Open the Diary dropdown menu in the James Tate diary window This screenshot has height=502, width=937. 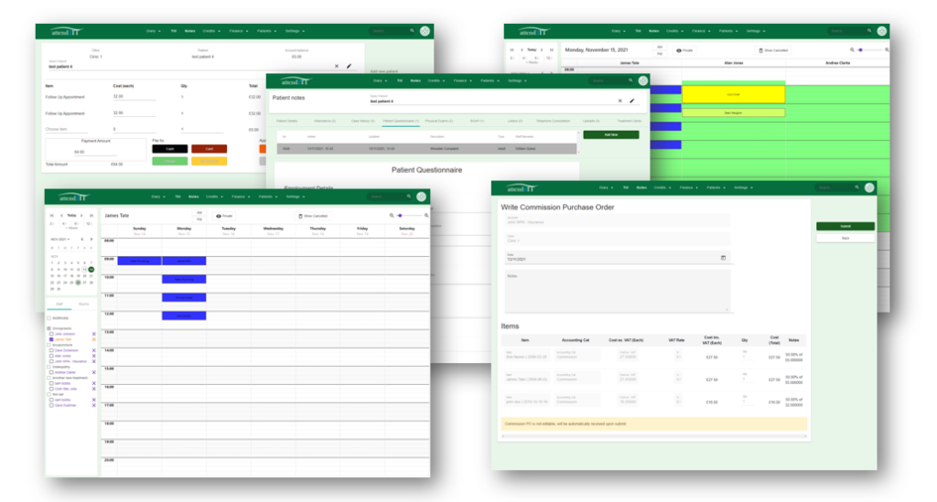(x=156, y=197)
